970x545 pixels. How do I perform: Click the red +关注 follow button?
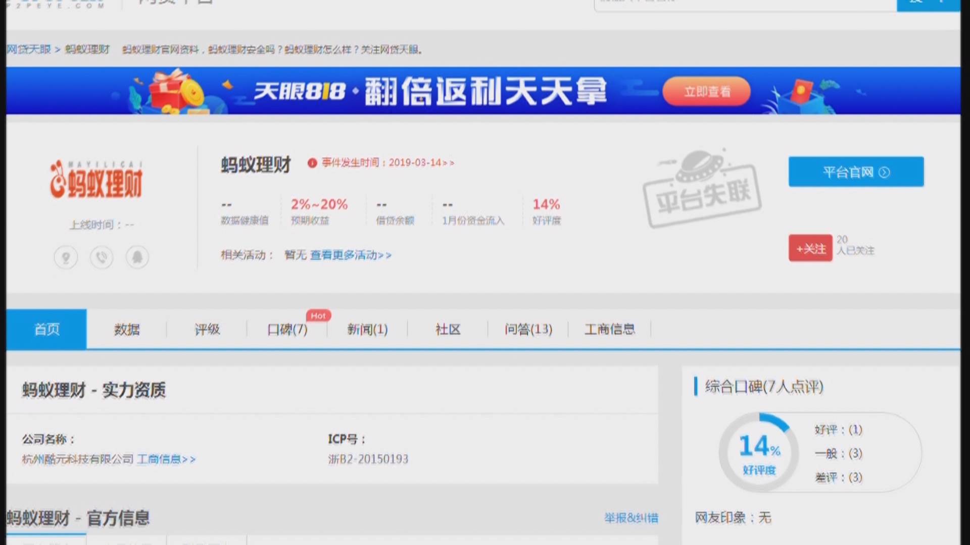[x=810, y=248]
